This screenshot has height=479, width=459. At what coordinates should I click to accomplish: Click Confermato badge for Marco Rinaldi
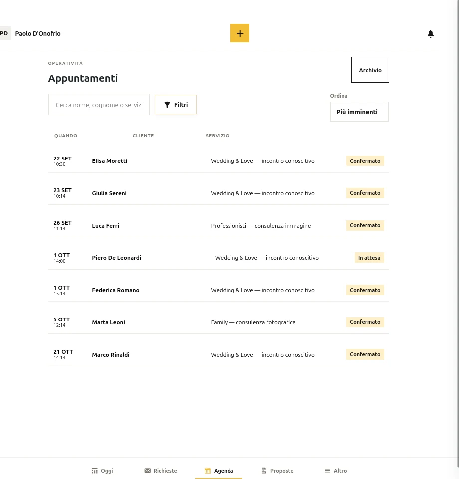365,354
